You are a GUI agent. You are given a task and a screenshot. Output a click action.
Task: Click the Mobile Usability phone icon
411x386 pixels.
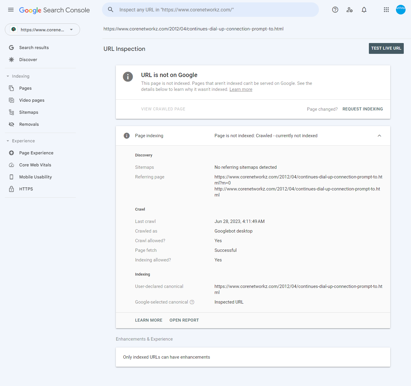coord(11,177)
